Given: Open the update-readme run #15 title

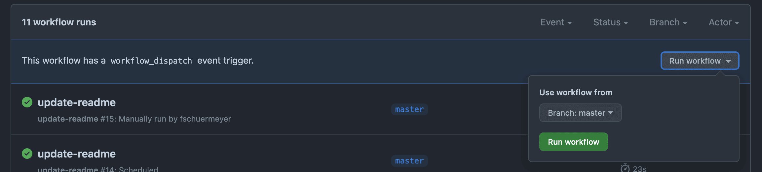Looking at the screenshot, I should coord(77,102).
